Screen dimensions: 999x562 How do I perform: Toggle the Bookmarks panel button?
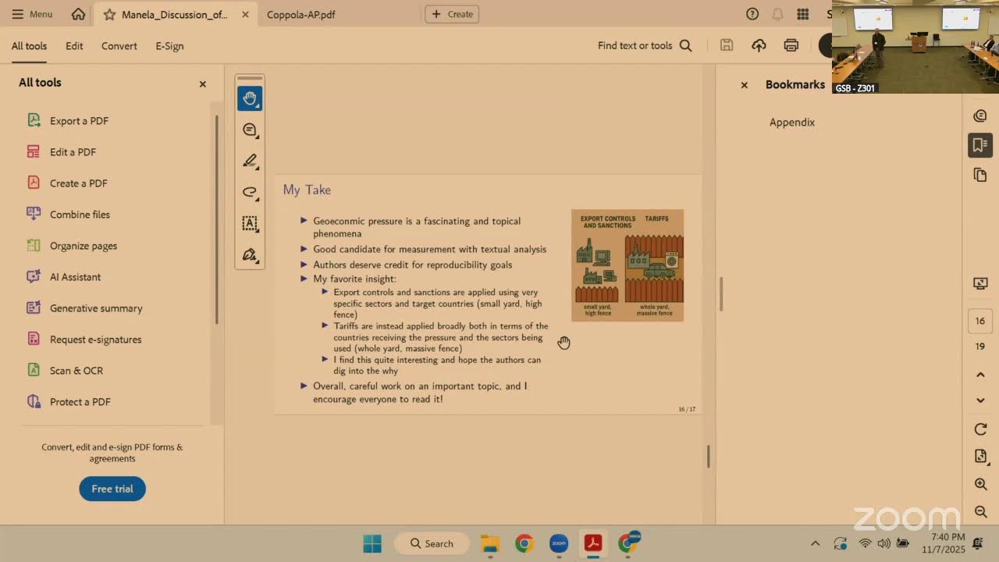[980, 145]
